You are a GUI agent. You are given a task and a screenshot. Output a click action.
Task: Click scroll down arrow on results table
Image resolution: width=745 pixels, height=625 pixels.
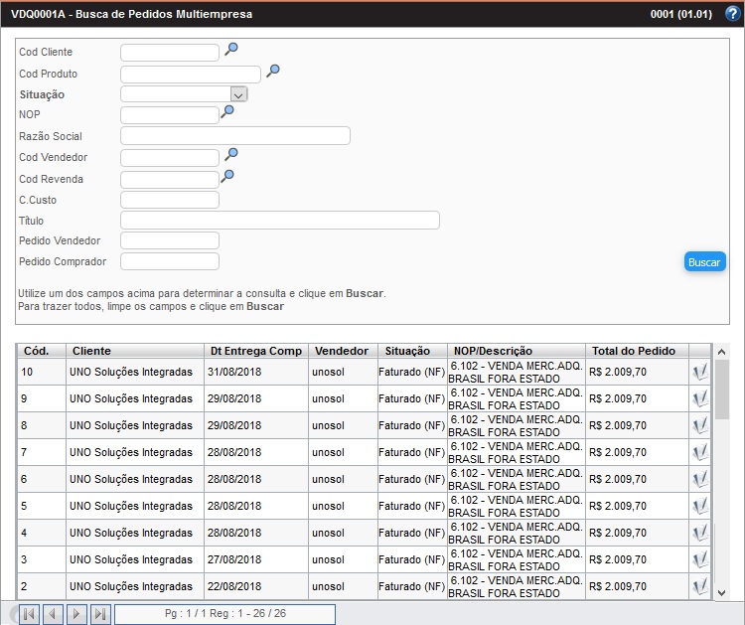pos(722,592)
